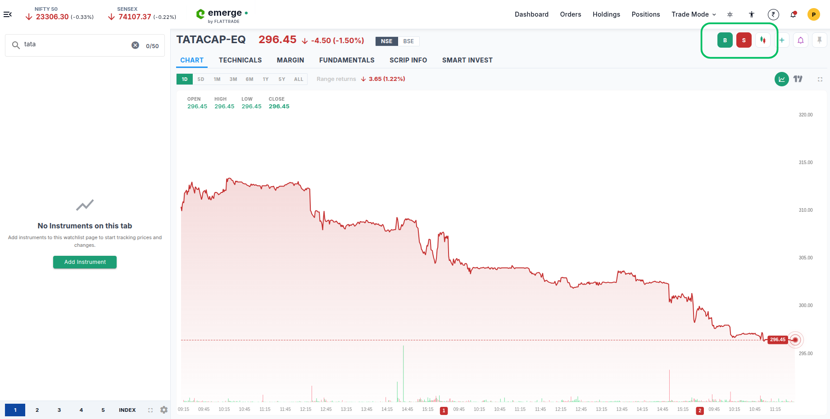Screen dimensions: 830x419
Task: Open the accessibility options icon
Action: pos(752,14)
